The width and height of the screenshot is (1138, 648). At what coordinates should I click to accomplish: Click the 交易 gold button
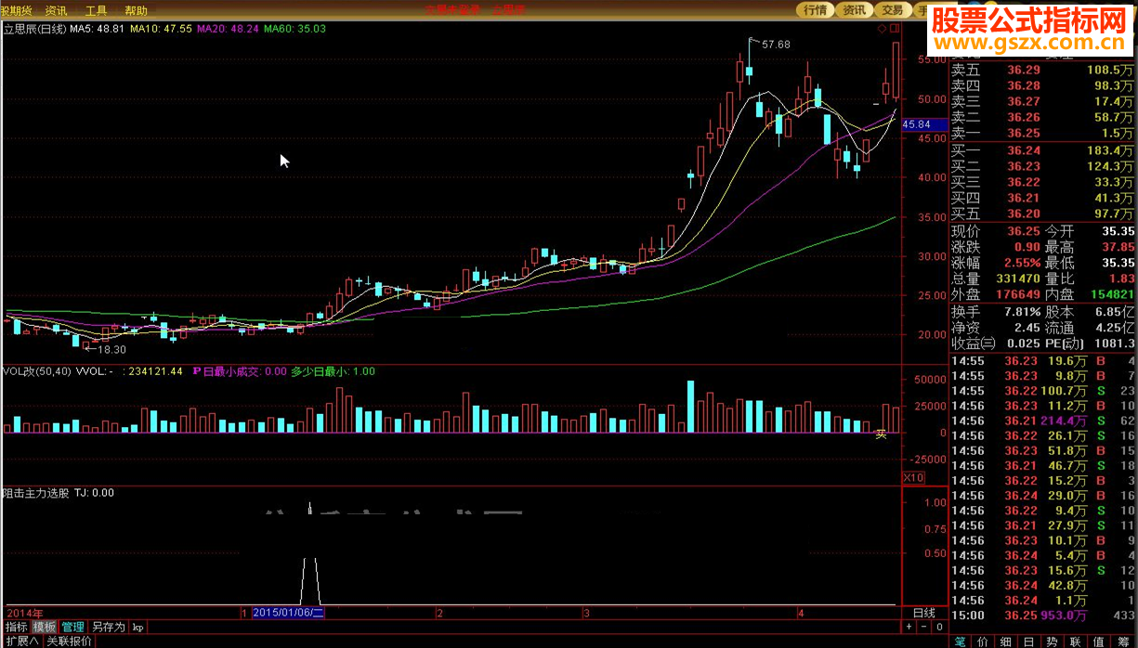pyautogui.click(x=892, y=9)
